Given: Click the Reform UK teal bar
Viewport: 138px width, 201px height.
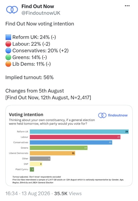Looking at the screenshot, I should [79, 132].
